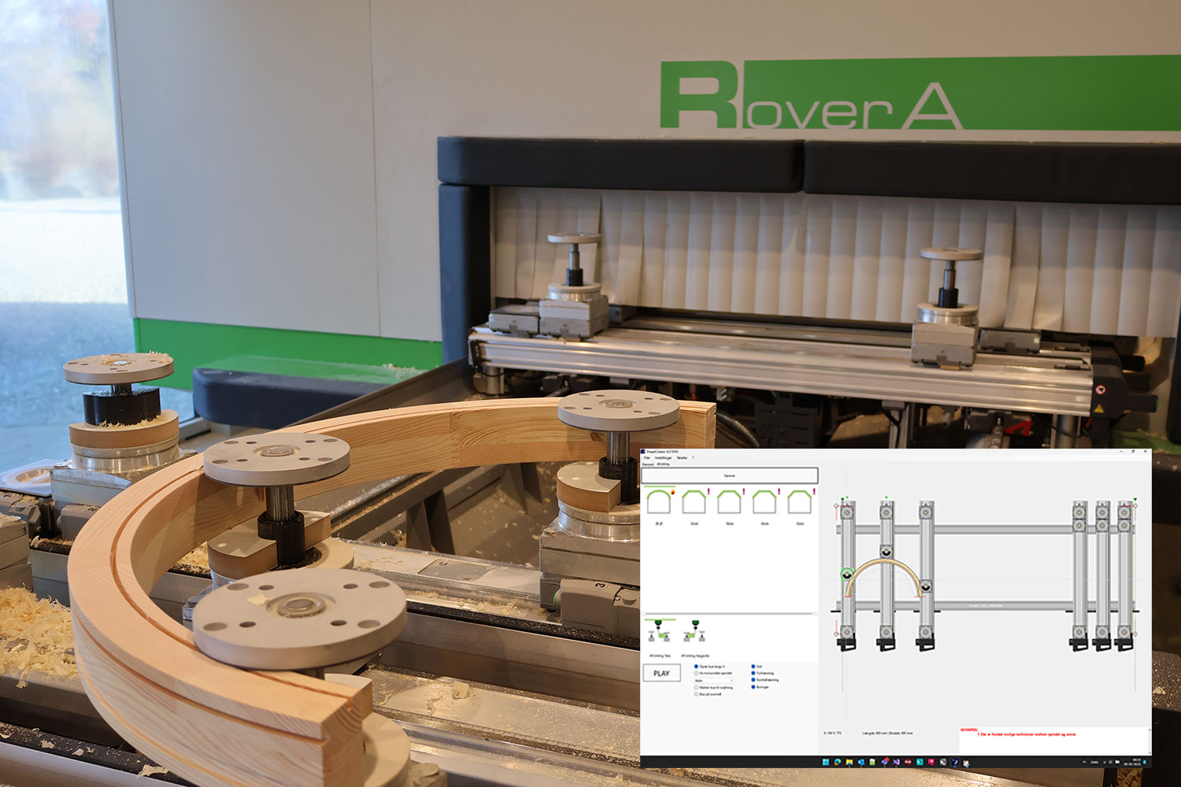This screenshot has width=1181, height=787.
Task: Uncheck the Boringer option
Action: (753, 687)
